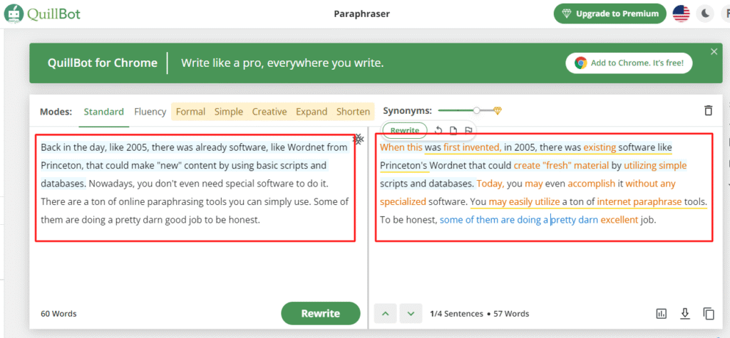Click the freeze snowflake icon above the input text
The width and height of the screenshot is (730, 338).
point(358,139)
